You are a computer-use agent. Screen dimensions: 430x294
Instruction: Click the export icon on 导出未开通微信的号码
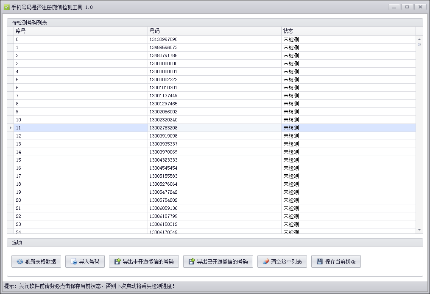117,261
